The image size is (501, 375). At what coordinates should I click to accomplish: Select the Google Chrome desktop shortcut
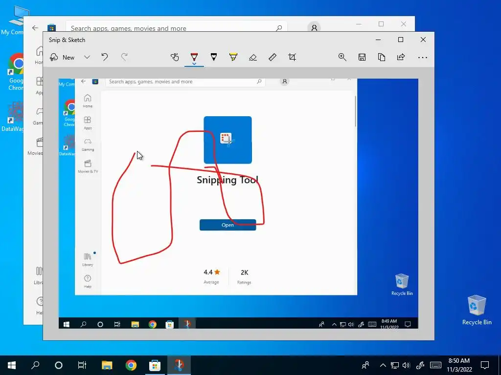point(15,72)
